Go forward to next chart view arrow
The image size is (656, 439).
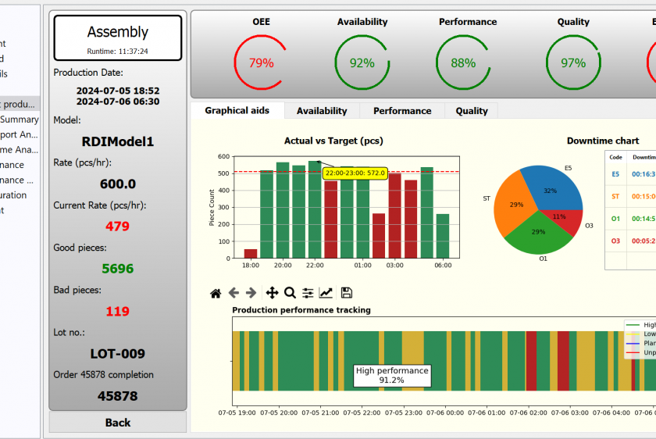pyautogui.click(x=251, y=293)
